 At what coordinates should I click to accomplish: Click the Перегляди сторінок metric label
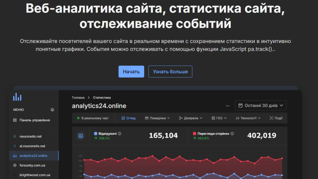(213, 134)
